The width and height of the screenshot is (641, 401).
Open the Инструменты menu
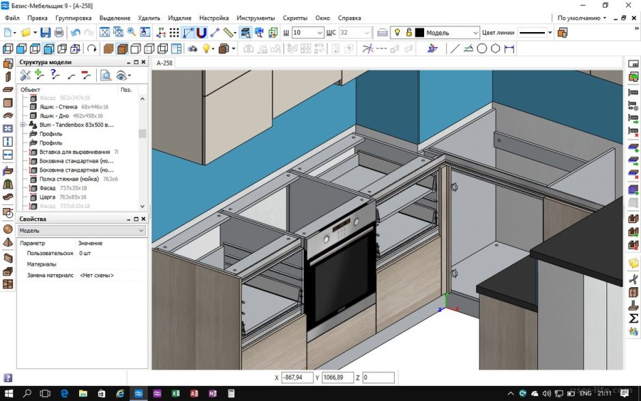click(256, 18)
